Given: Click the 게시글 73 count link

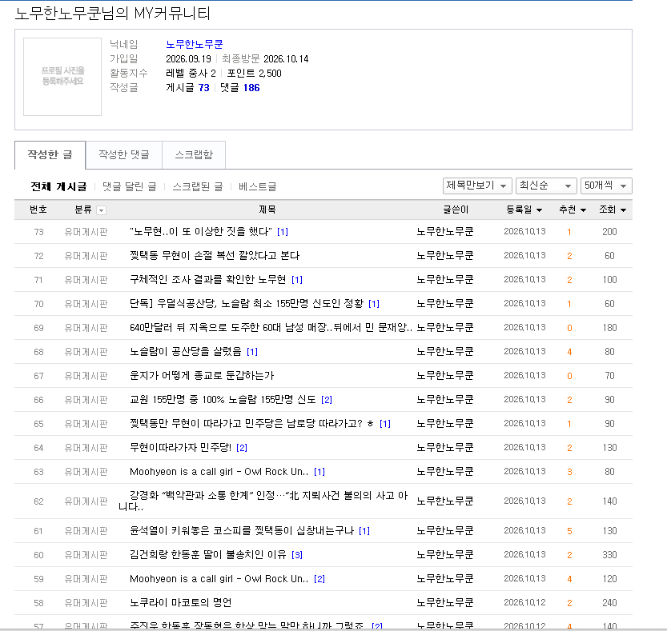Looking at the screenshot, I should point(187,87).
